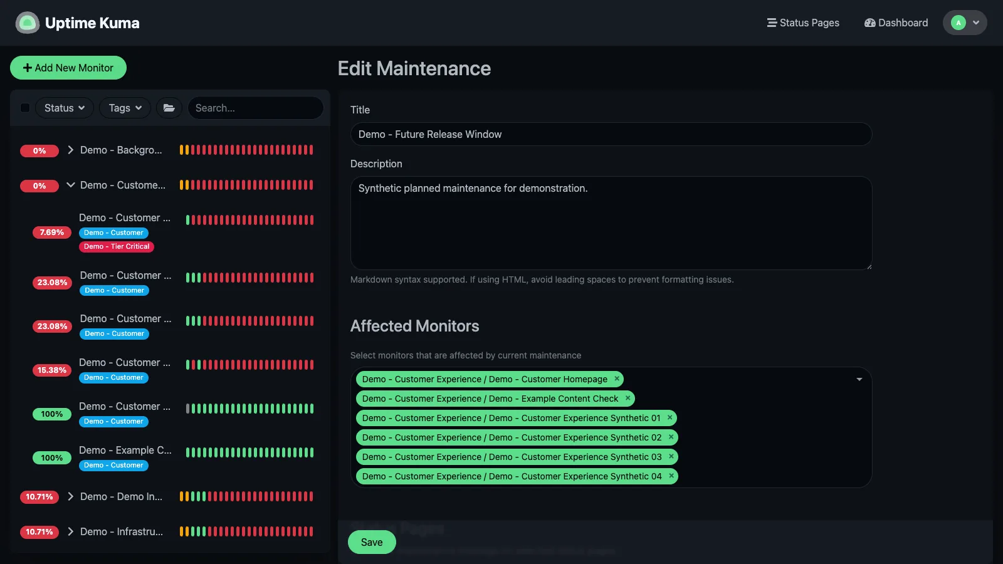Remove Customer Experience Synthetic 04 chip

(671, 476)
